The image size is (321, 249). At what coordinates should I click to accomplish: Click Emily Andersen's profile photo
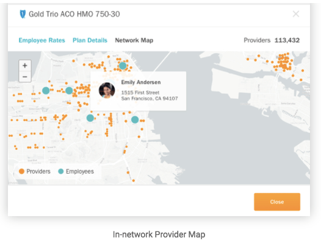[x=107, y=90]
